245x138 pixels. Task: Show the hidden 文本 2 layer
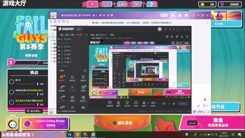pos(59,43)
